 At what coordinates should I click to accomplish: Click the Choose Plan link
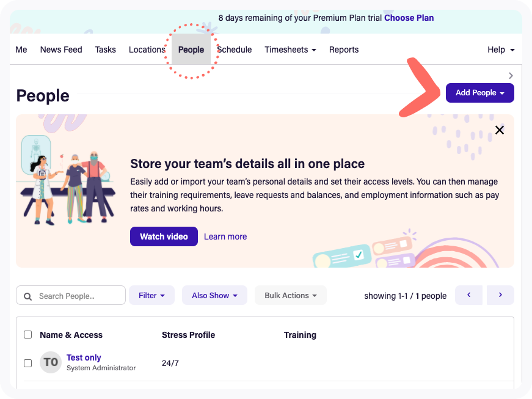409,18
